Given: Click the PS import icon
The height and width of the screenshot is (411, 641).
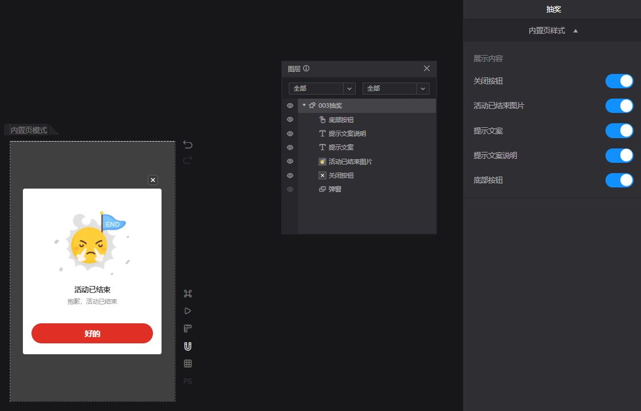Looking at the screenshot, I should [x=188, y=381].
